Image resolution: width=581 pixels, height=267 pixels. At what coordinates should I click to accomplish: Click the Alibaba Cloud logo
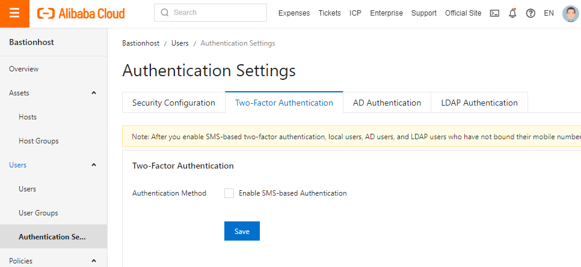[x=81, y=13]
